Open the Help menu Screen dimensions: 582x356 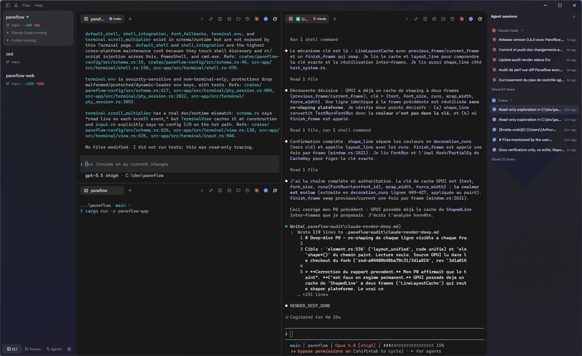39,5
